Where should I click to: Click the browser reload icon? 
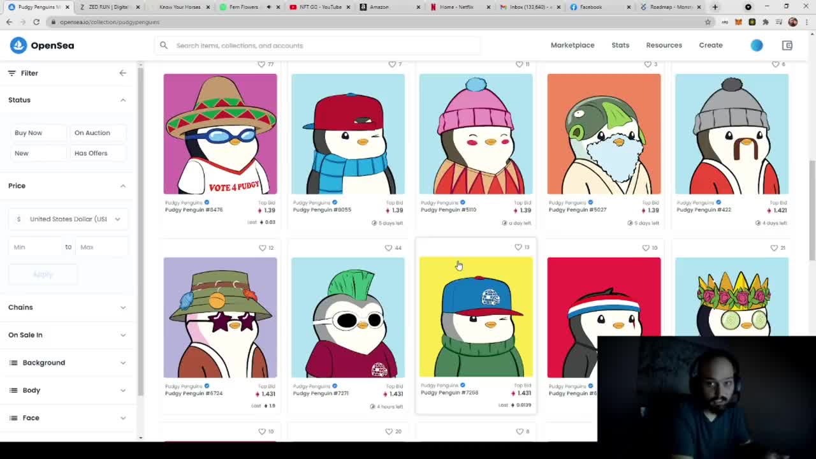click(x=36, y=22)
